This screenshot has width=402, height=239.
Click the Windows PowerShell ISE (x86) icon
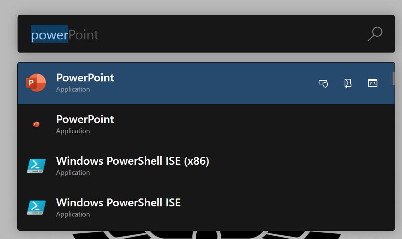(x=36, y=166)
